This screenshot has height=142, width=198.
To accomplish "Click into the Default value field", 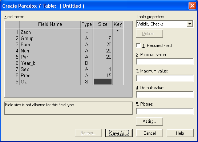I will 165,95.
